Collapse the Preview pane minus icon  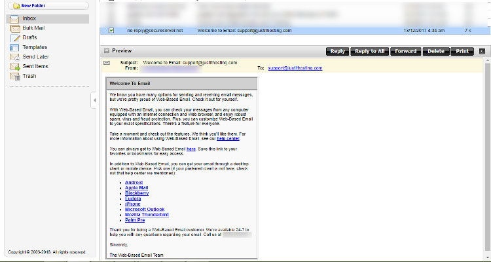pos(107,50)
